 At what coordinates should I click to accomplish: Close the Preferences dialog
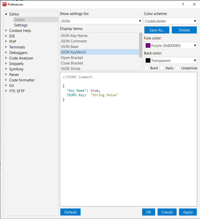point(194,4)
